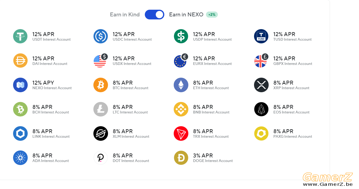Viewport: 359px width, 189px height.
Task: Click the XRP black icon
Action: click(261, 85)
